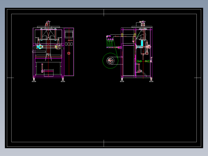Viewport: 208px width, 156px height.
Task: Pick the green film roll circle
Action: pyautogui.click(x=110, y=61)
